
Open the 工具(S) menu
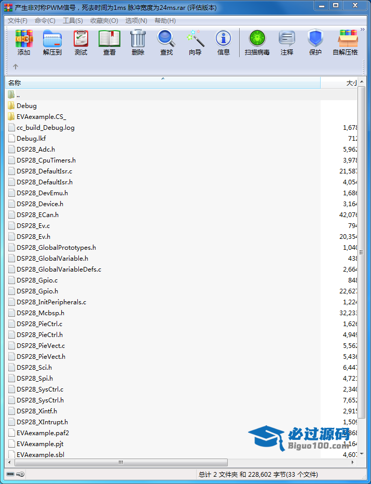73,21
